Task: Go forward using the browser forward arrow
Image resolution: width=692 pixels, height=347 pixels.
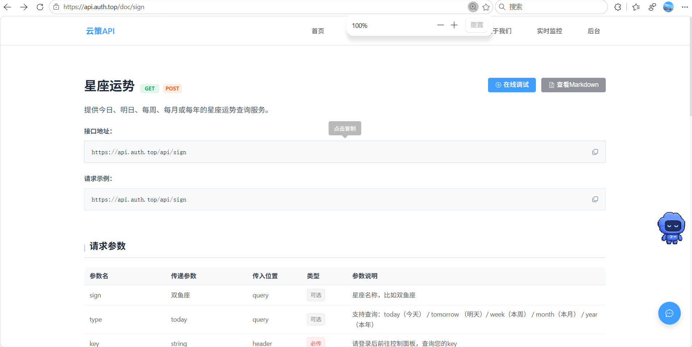Action: pyautogui.click(x=24, y=7)
